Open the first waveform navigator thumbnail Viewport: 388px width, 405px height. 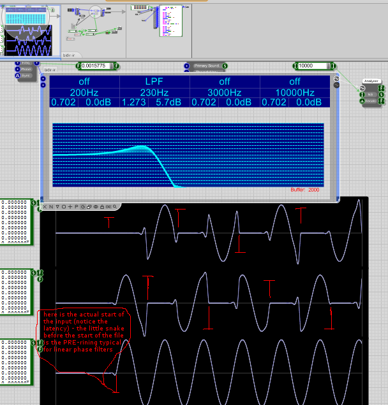coord(30,30)
